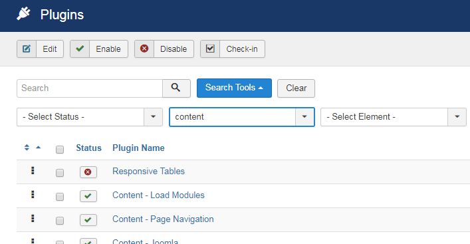Viewport: 470px width, 244px height.
Task: Sort the table by Status column
Action: [x=88, y=148]
